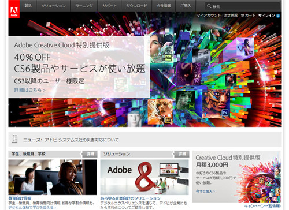Image resolution: width=289 pixels, height=210 pixels.
Task: Click the 月額3,000円 promo text
Action: pos(212,165)
